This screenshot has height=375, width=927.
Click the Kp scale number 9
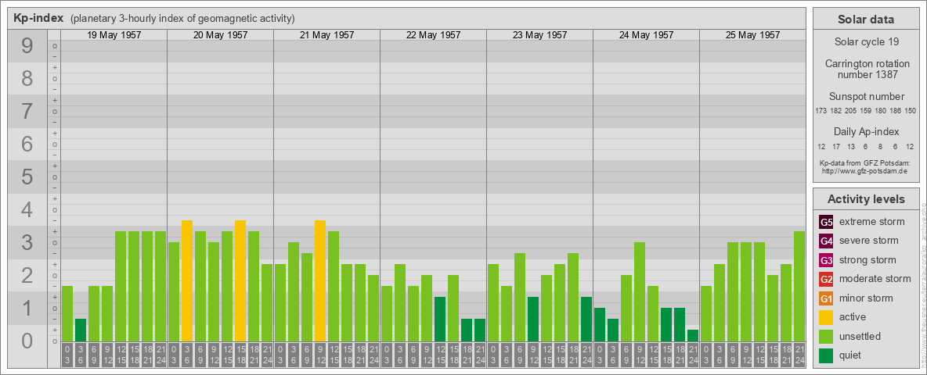(27, 46)
